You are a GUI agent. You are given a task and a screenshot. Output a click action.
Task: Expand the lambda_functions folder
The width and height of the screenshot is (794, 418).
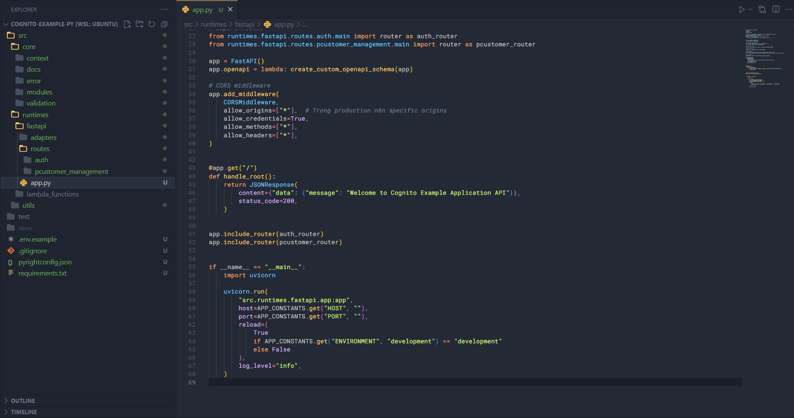(x=52, y=194)
